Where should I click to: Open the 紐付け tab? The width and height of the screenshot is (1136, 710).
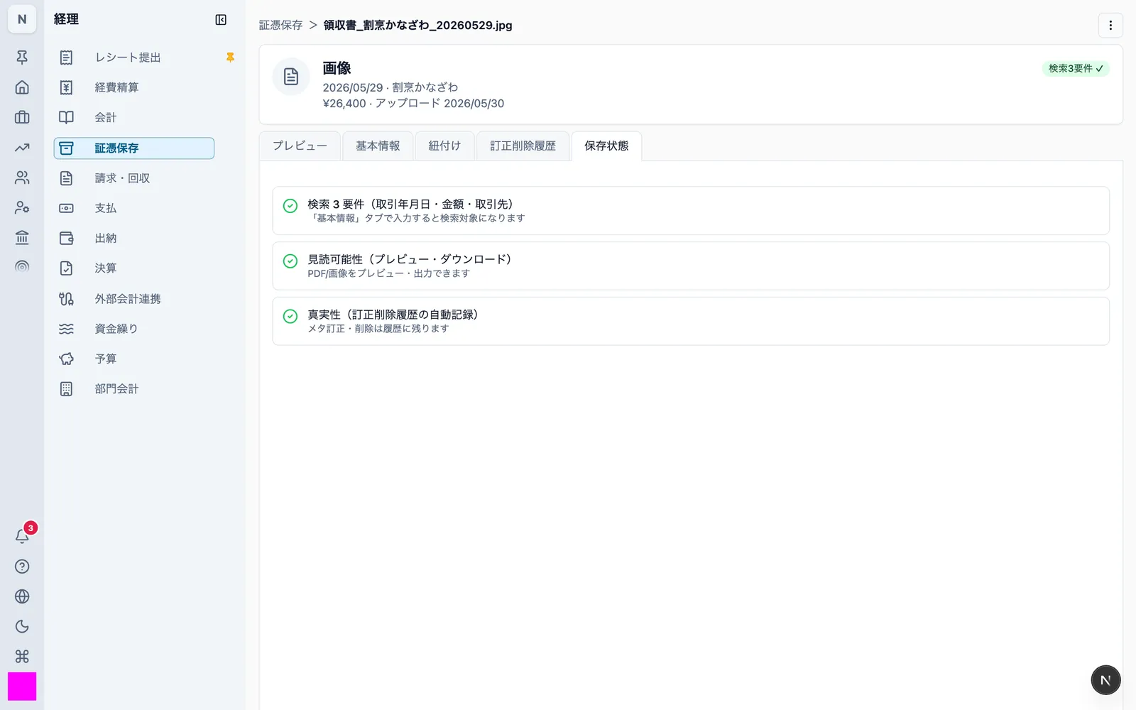[444, 146]
